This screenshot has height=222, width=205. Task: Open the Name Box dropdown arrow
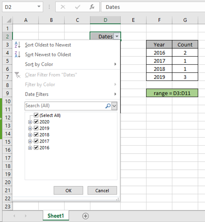[39, 6]
